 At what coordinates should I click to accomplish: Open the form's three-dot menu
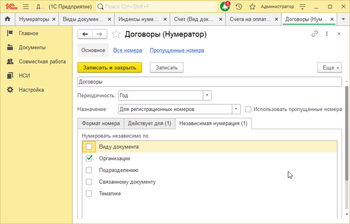[327, 34]
